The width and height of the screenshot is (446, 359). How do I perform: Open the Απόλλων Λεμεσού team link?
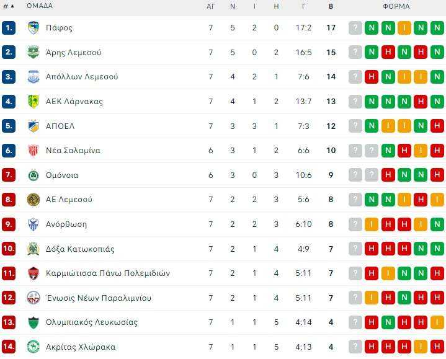tap(82, 77)
